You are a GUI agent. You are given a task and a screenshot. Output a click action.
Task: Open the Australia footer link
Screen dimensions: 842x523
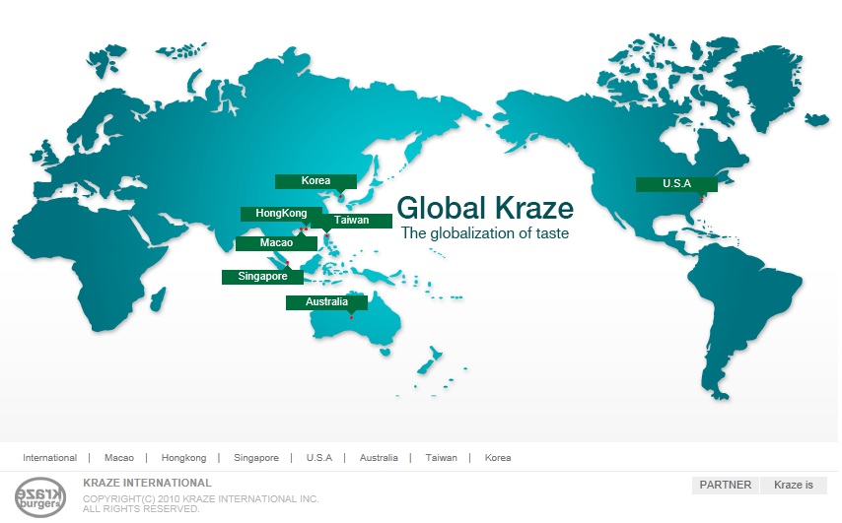[379, 458]
